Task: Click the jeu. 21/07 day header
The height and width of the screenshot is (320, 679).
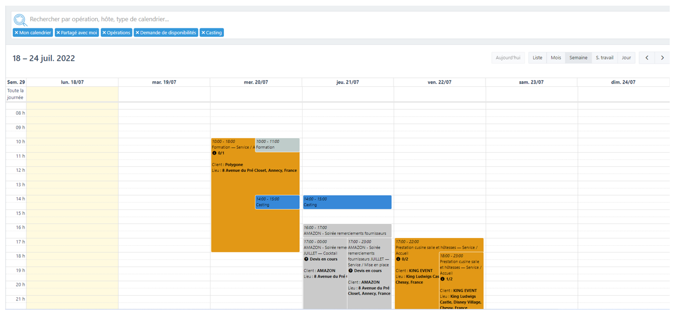Action: pyautogui.click(x=348, y=82)
